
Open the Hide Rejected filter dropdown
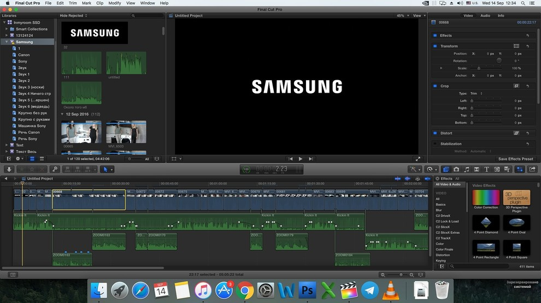73,16
